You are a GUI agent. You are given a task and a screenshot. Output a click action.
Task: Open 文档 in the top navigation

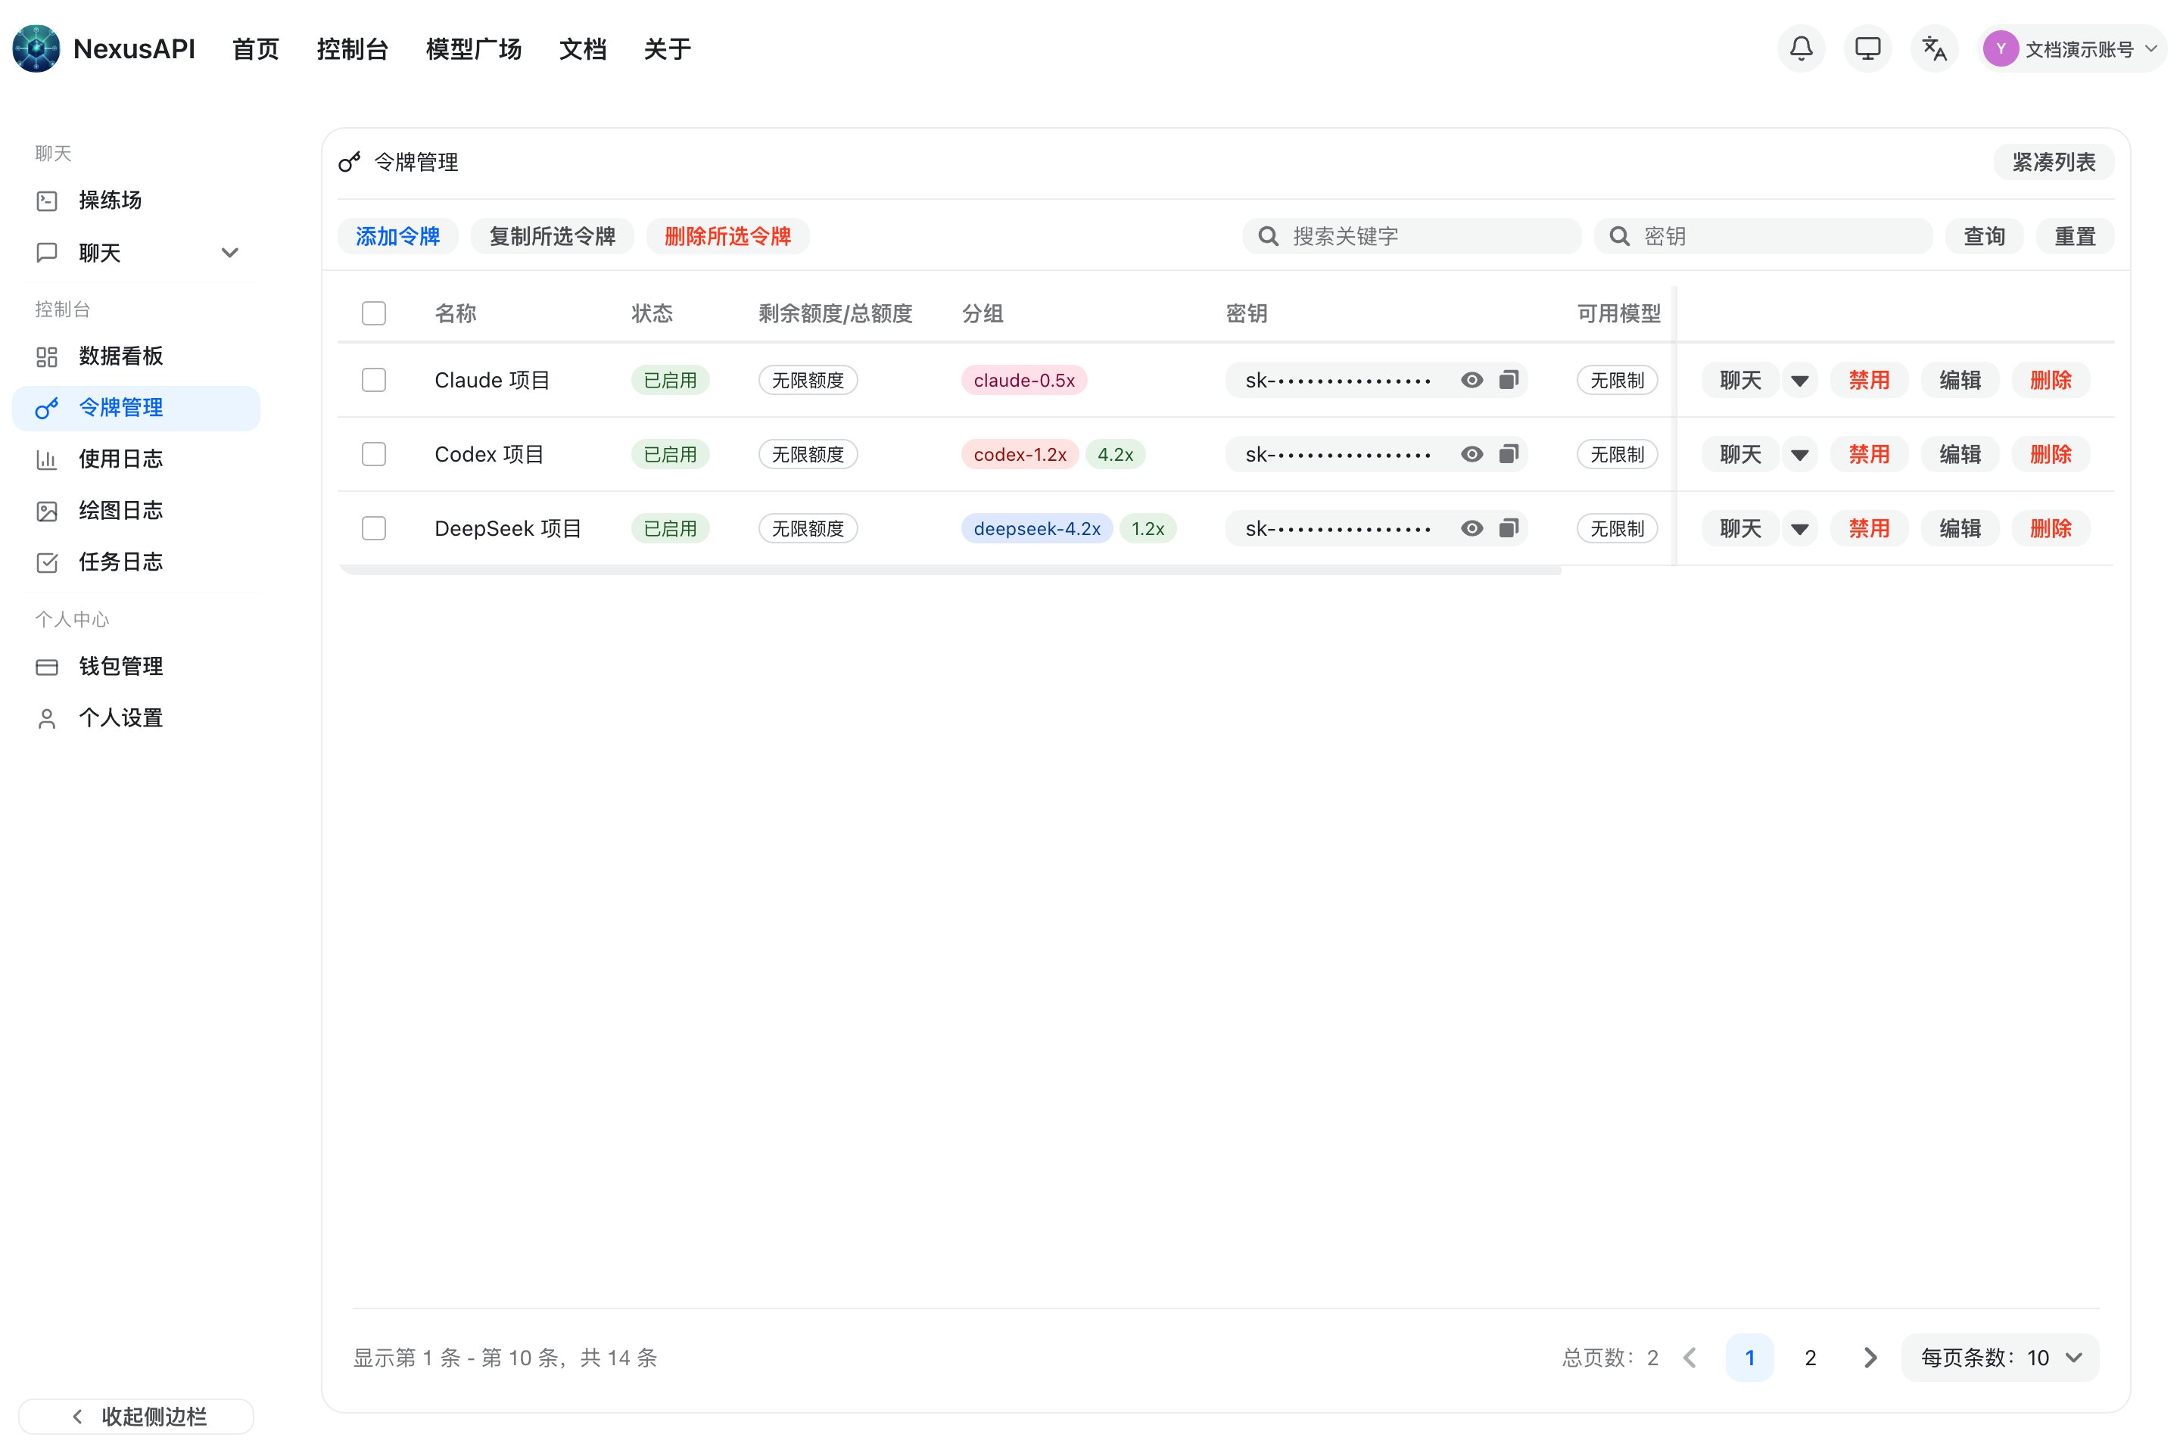[x=583, y=49]
